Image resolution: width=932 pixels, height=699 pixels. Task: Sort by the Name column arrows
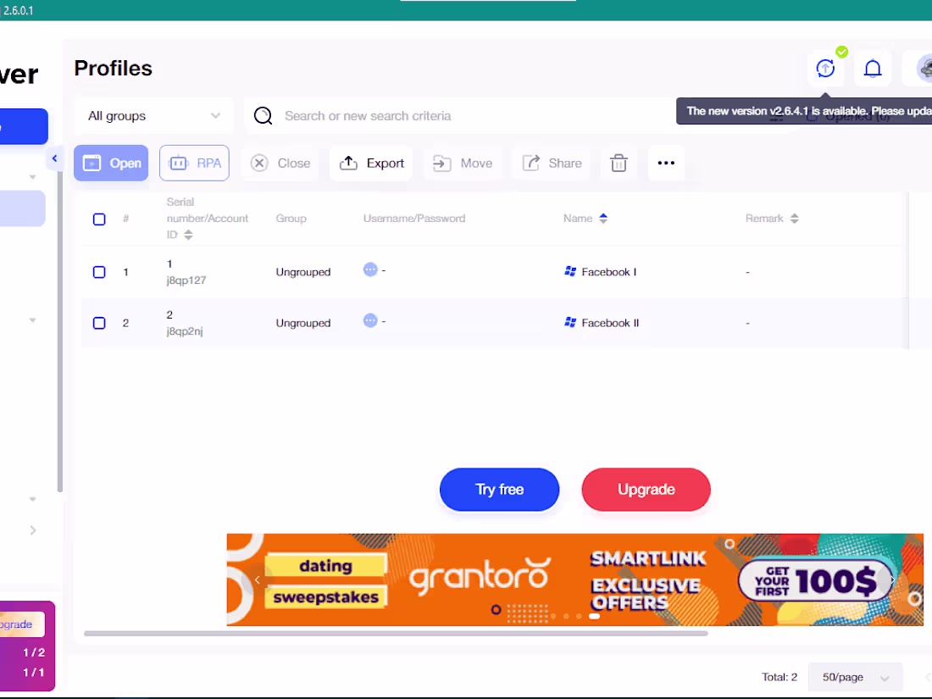603,218
